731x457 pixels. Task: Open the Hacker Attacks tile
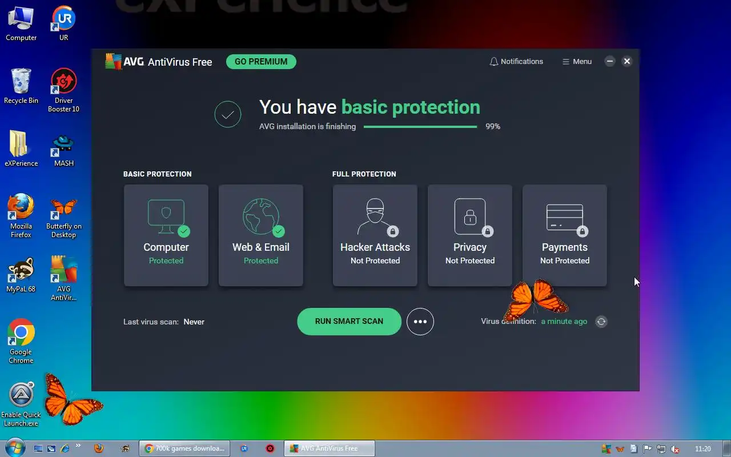pyautogui.click(x=375, y=235)
